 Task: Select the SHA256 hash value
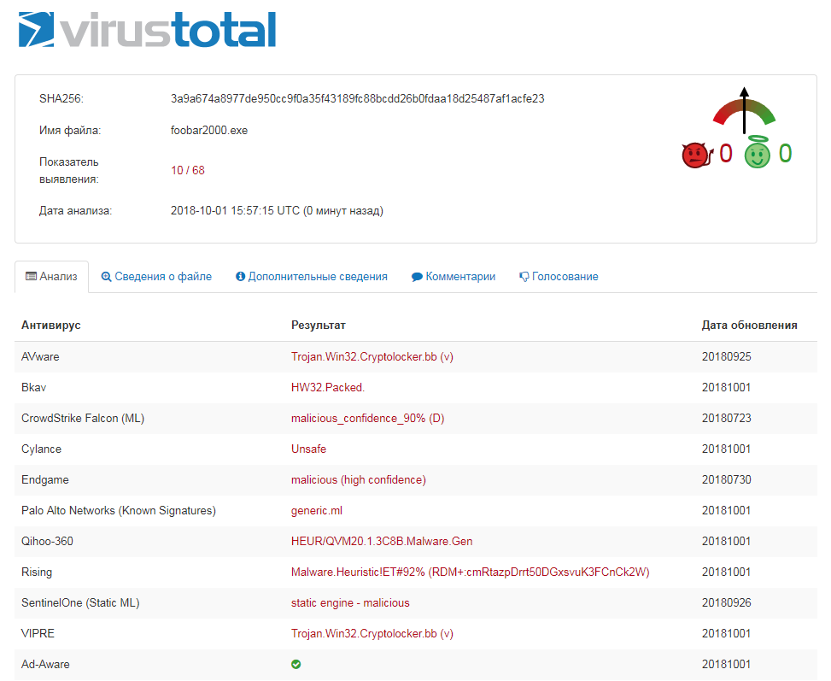click(x=357, y=98)
